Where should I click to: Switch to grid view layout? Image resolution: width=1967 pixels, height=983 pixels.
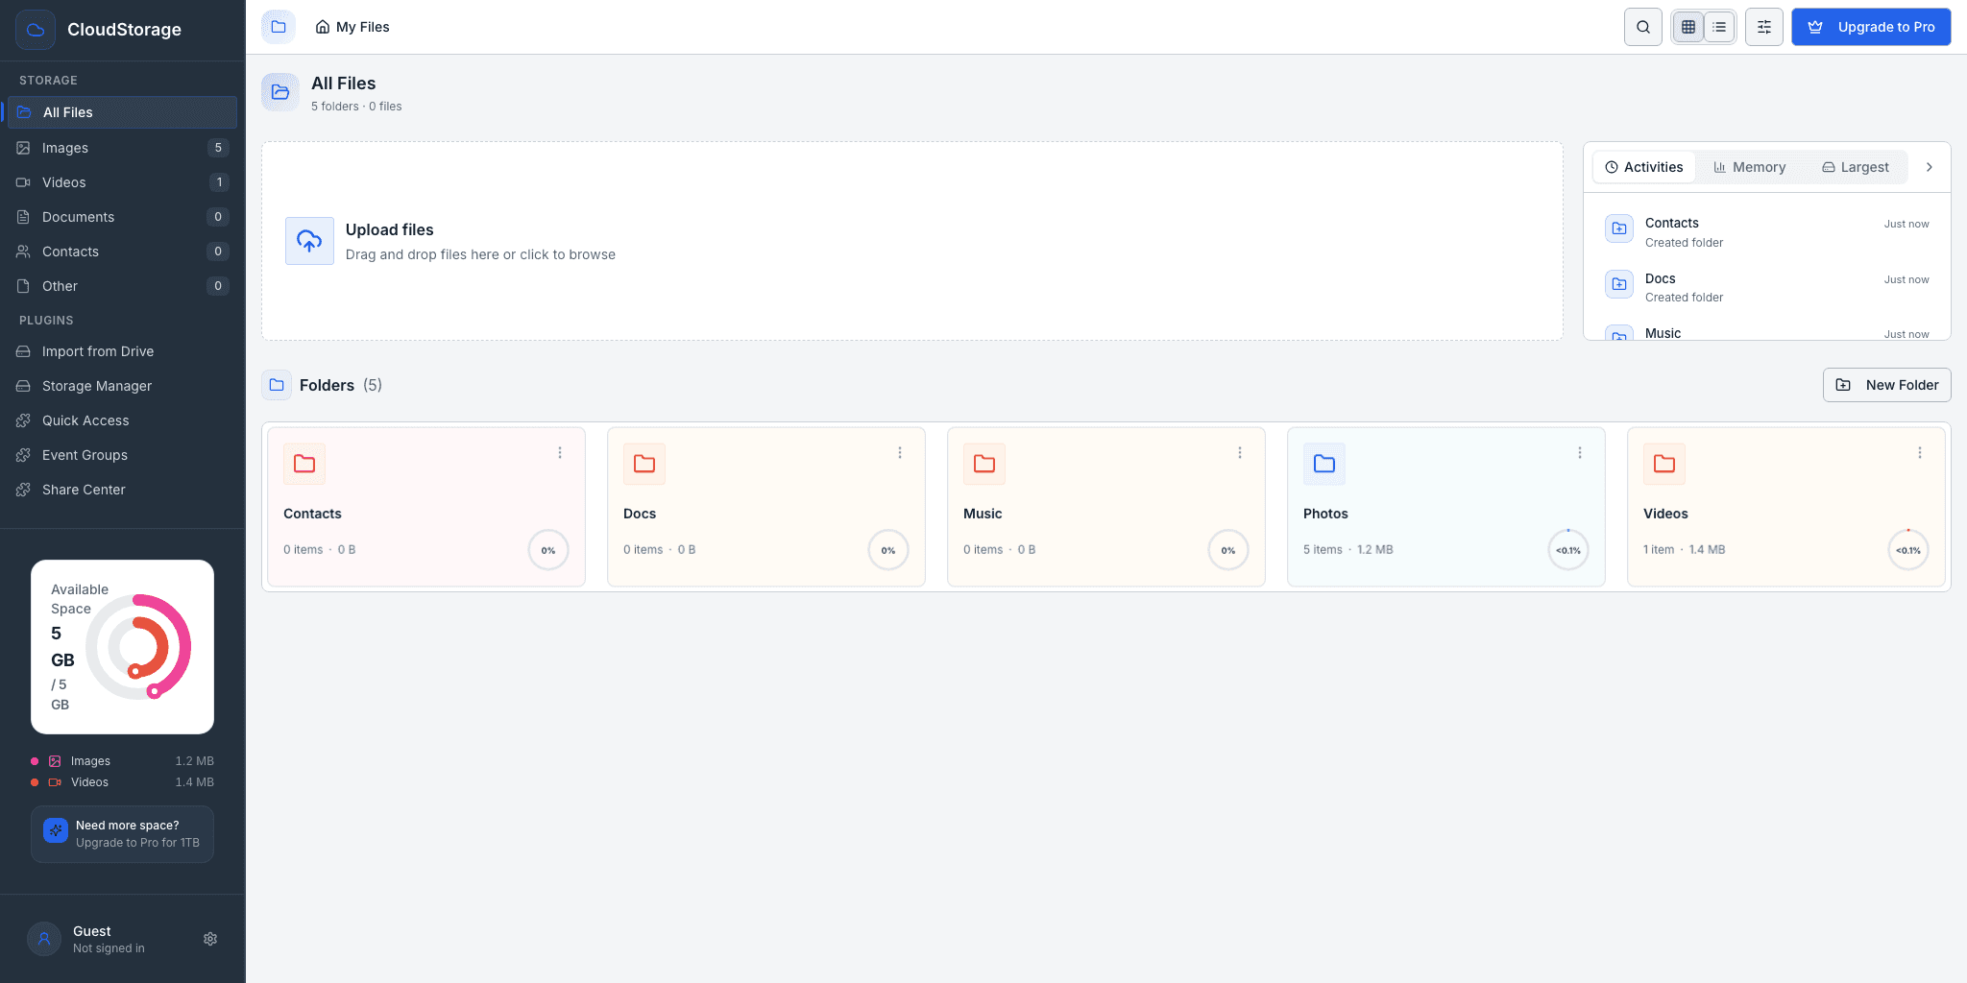[1688, 27]
